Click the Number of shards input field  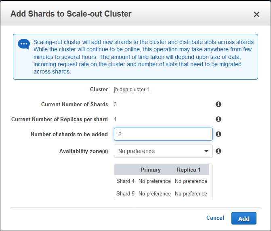[x=163, y=134]
